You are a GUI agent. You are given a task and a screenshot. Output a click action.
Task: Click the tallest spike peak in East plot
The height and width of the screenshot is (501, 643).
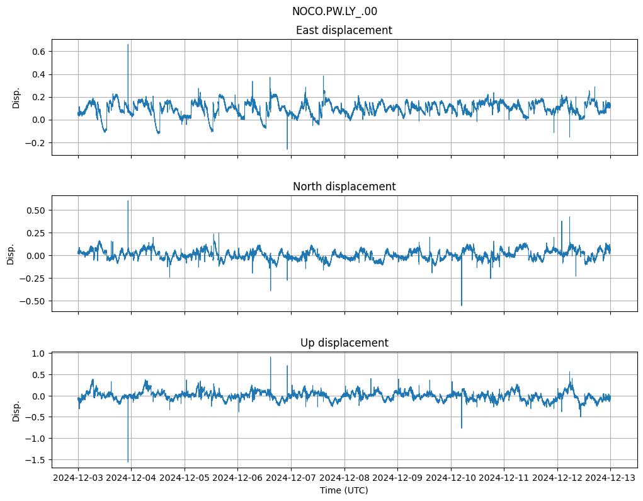(128, 45)
